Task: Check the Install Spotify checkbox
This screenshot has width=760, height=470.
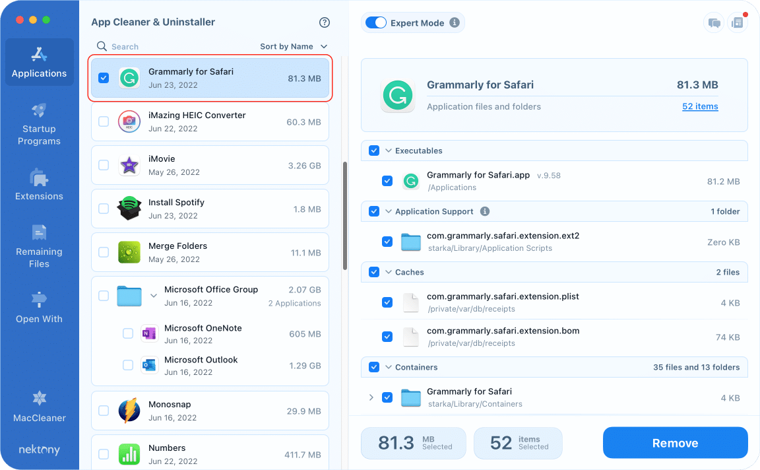Action: coord(104,209)
